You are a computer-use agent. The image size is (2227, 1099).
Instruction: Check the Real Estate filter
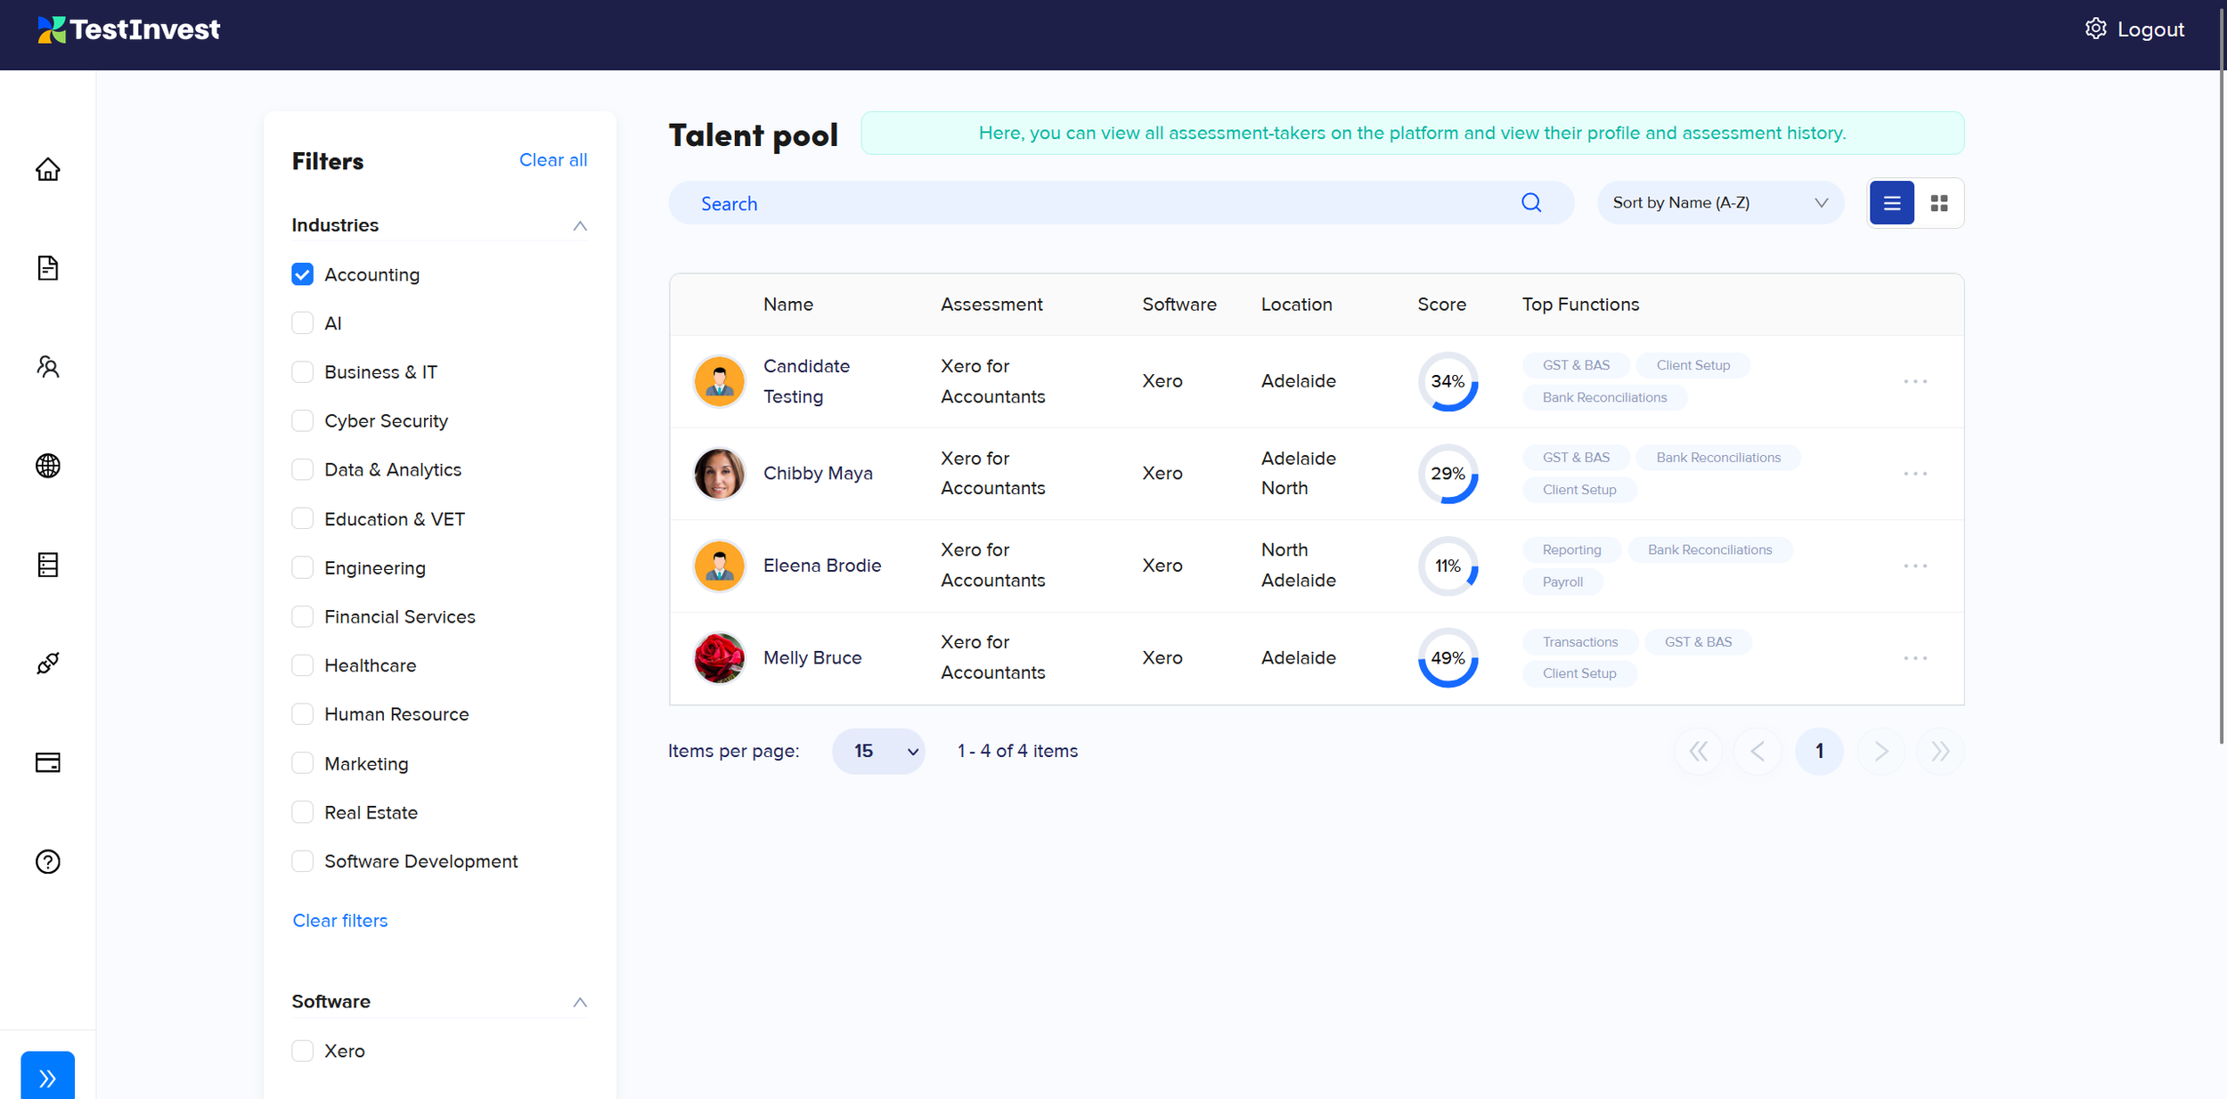[303, 812]
